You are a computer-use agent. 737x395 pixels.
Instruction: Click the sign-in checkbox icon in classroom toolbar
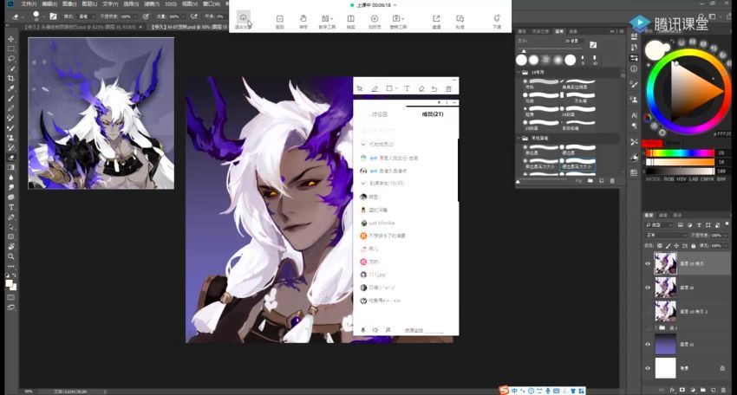tap(280, 21)
